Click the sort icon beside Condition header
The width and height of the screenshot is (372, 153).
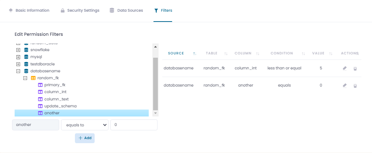[x=303, y=54]
